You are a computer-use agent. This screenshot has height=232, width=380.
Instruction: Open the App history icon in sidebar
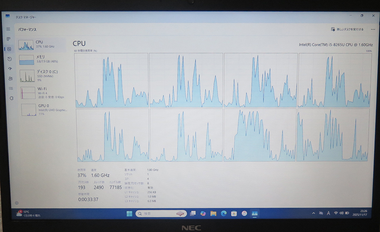[x=9, y=59]
